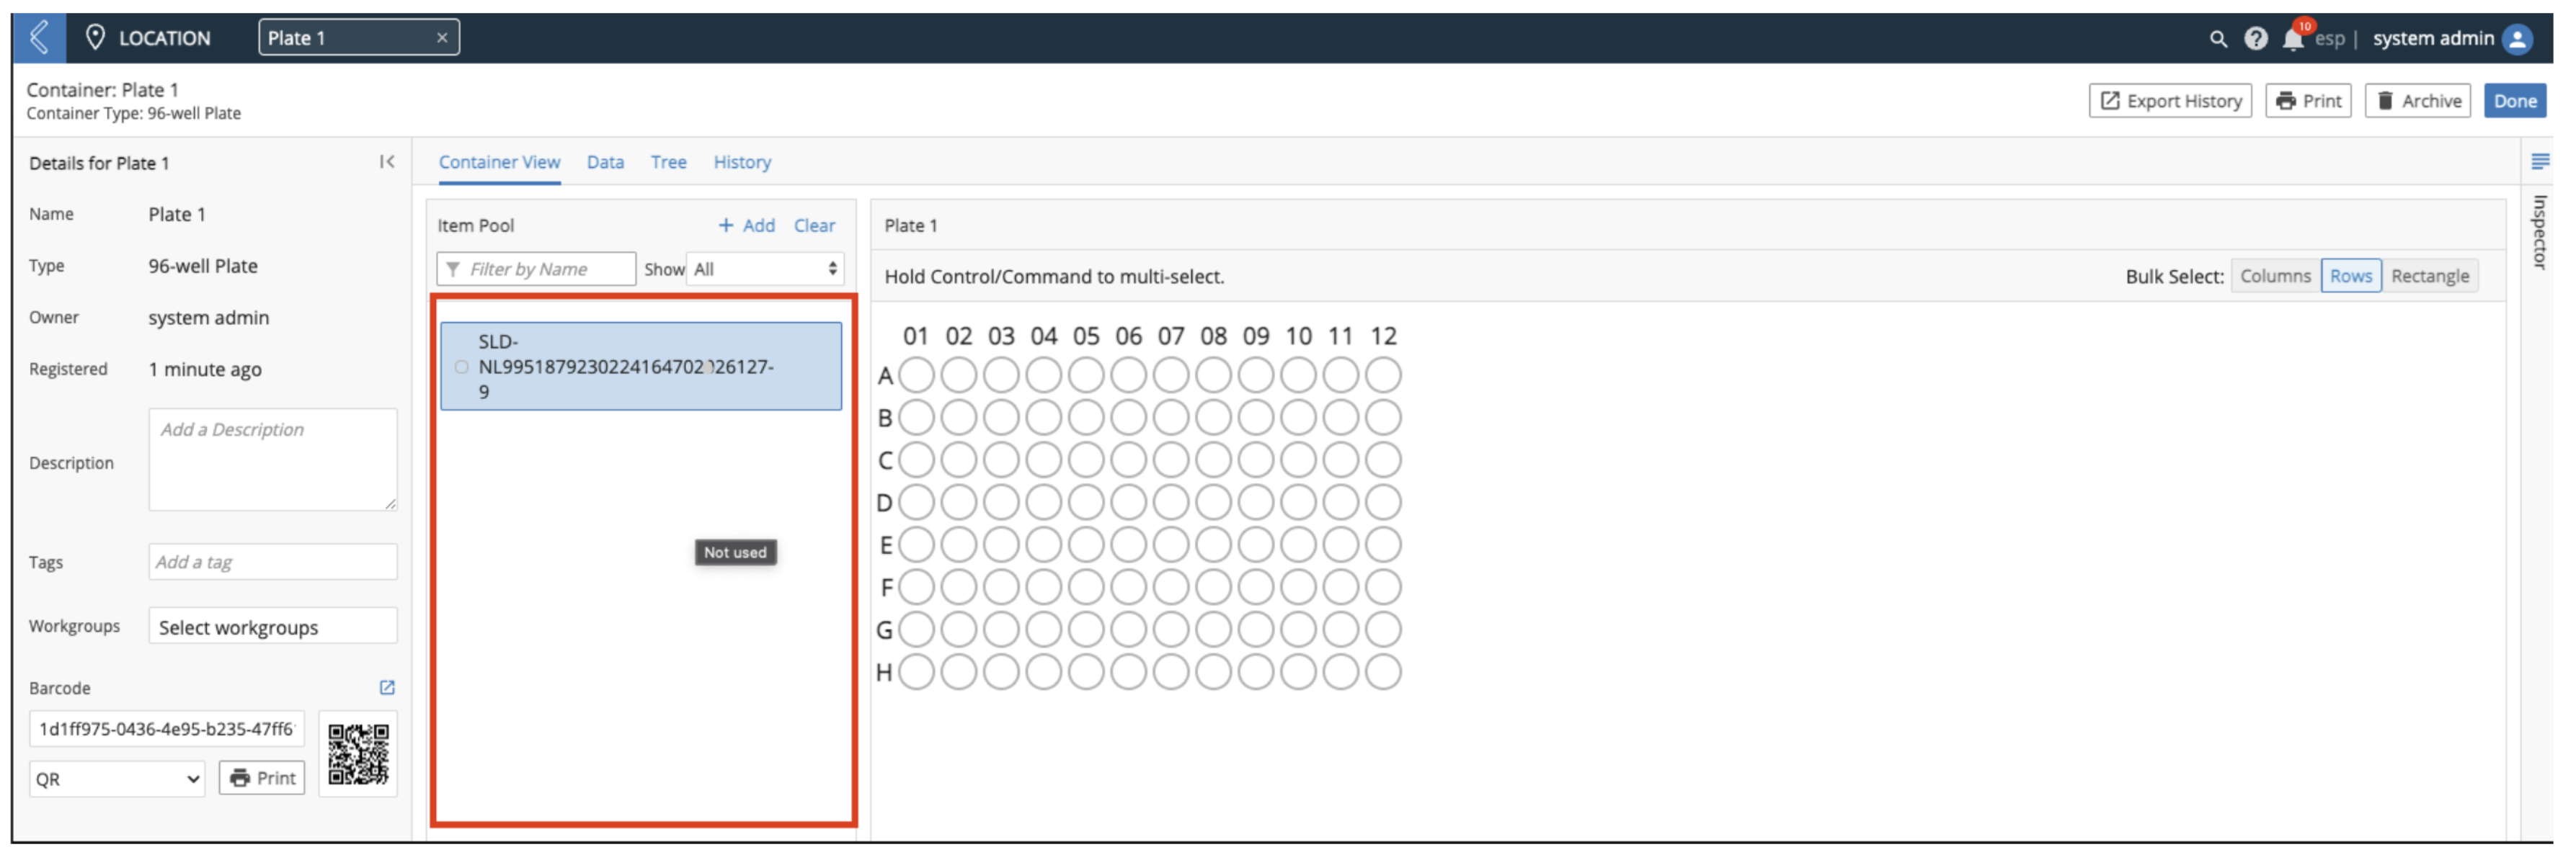Switch to the Tree tab

pyautogui.click(x=668, y=162)
